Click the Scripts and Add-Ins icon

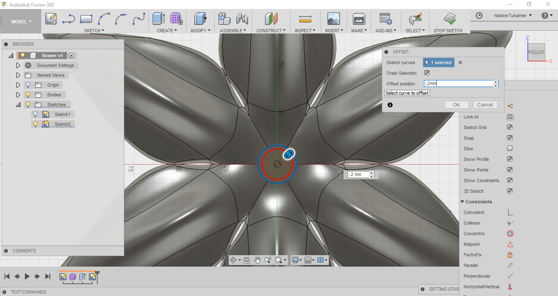click(386, 19)
